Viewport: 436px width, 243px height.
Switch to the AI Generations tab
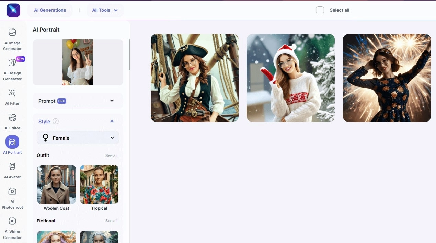click(x=50, y=10)
